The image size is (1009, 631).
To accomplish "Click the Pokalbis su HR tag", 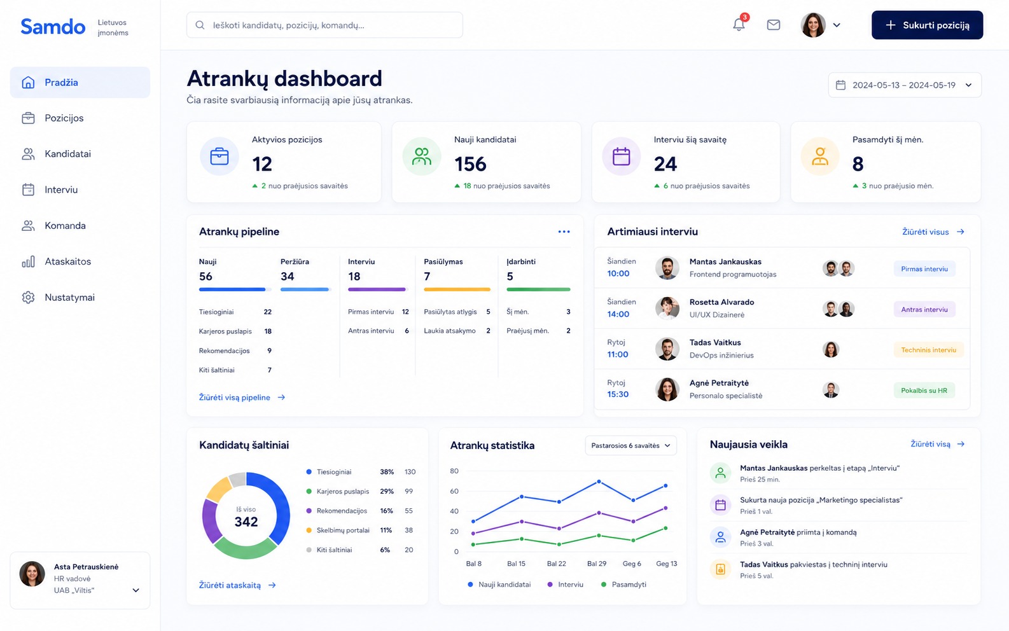I will [924, 391].
